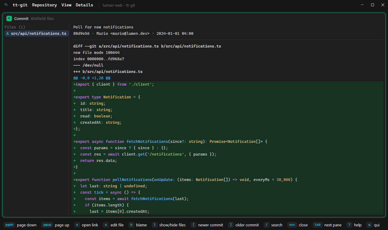Viewport: 388px width, 230px height.
Task: Click the commit author line with mario@lumen.dev
Action: [x=133, y=34]
